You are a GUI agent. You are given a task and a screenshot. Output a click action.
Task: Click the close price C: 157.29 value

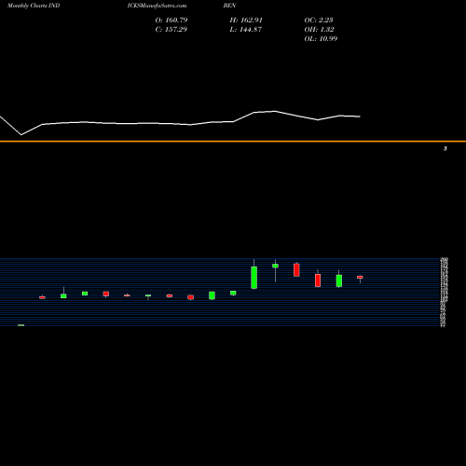[171, 29]
